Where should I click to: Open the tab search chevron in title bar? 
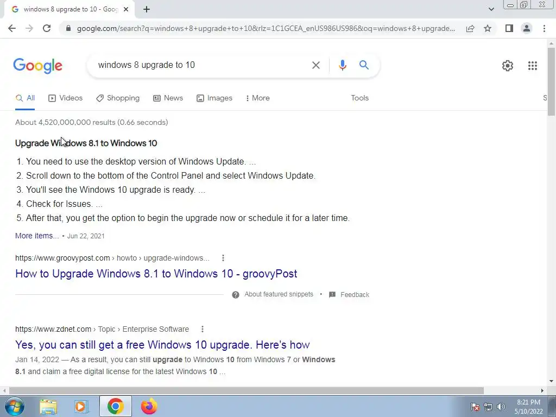pos(491,9)
